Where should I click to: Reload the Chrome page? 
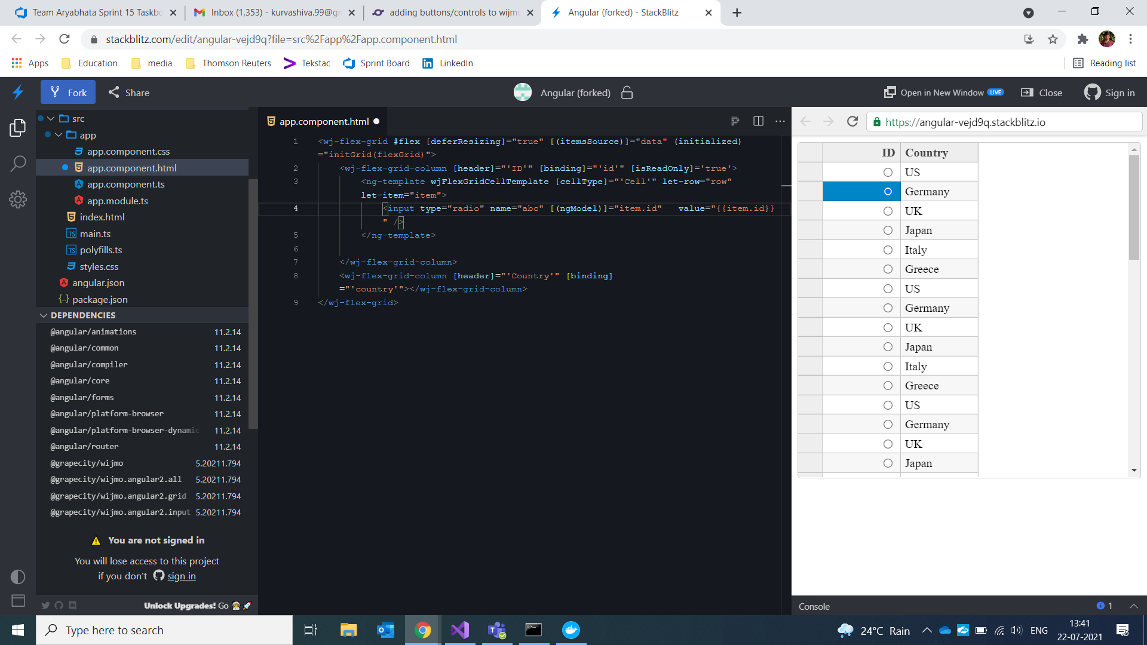[x=65, y=39]
